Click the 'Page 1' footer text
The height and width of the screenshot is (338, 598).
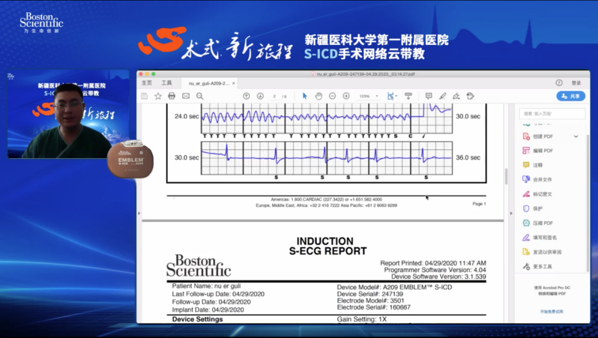479,204
